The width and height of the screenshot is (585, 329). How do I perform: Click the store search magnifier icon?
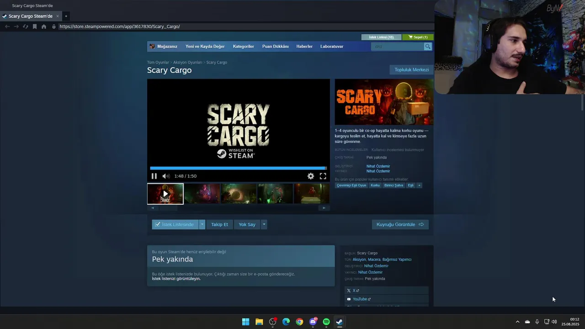click(428, 46)
